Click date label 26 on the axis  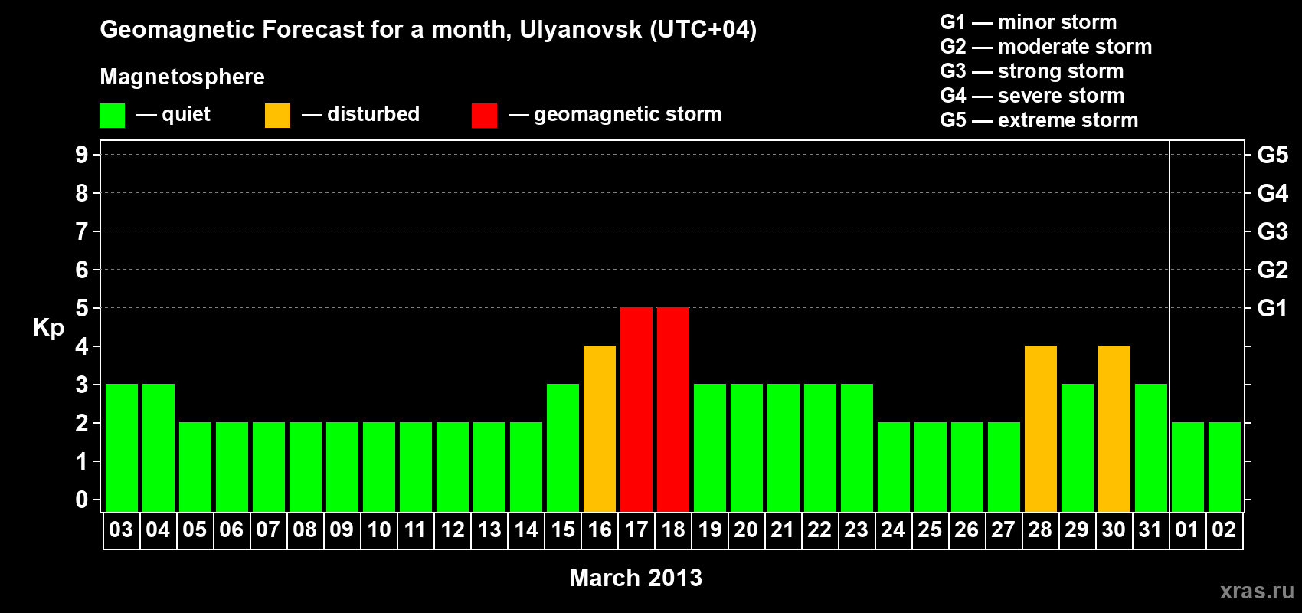point(967,529)
